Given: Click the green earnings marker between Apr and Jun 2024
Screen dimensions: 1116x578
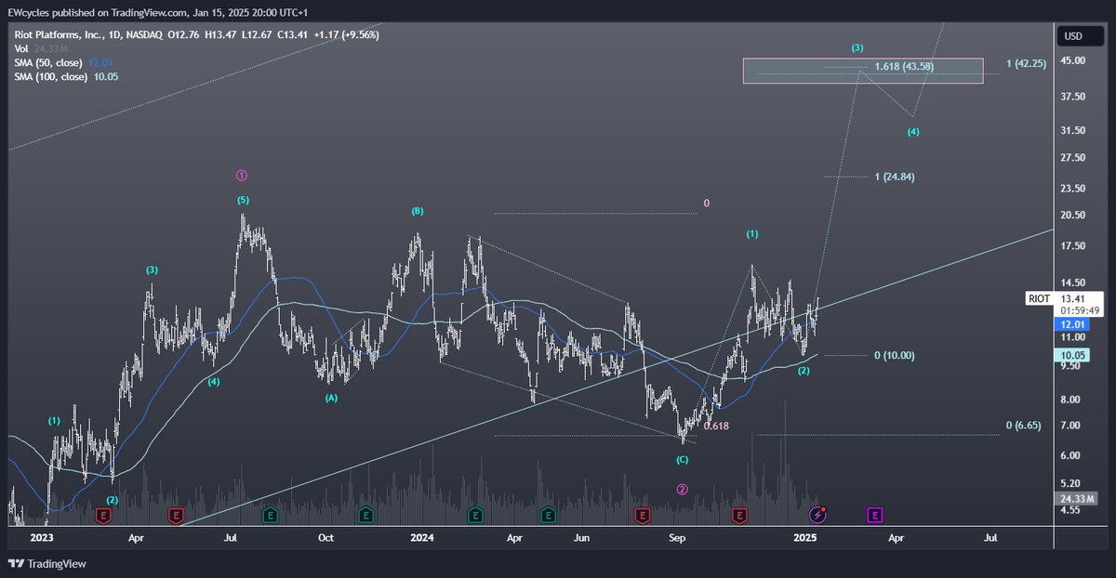Looking at the screenshot, I should 548,514.
